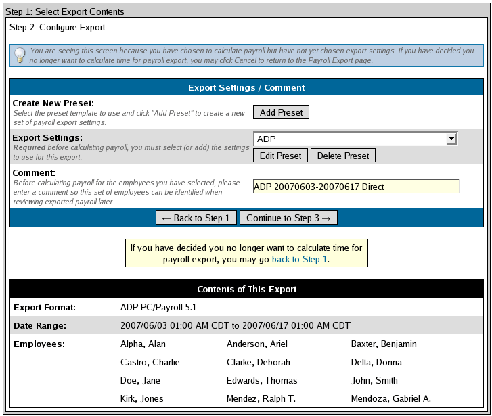Click the Employees: label
This screenshot has height=416, width=492.
(39, 344)
